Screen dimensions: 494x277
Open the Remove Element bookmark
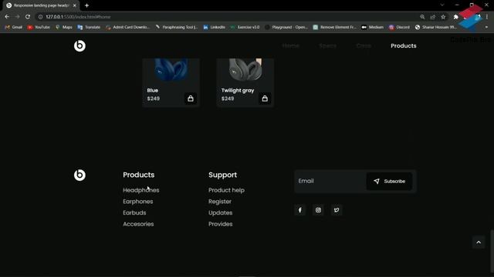334,28
